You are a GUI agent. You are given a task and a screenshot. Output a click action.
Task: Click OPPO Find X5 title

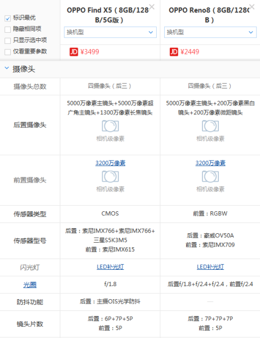point(109,15)
